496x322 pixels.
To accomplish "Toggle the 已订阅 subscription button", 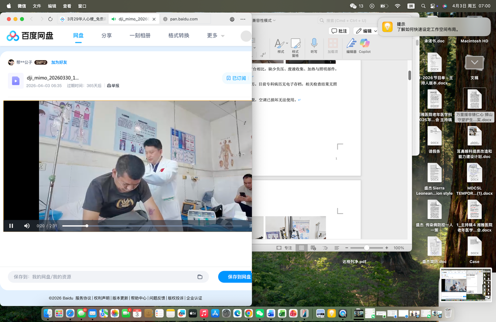I will [236, 78].
